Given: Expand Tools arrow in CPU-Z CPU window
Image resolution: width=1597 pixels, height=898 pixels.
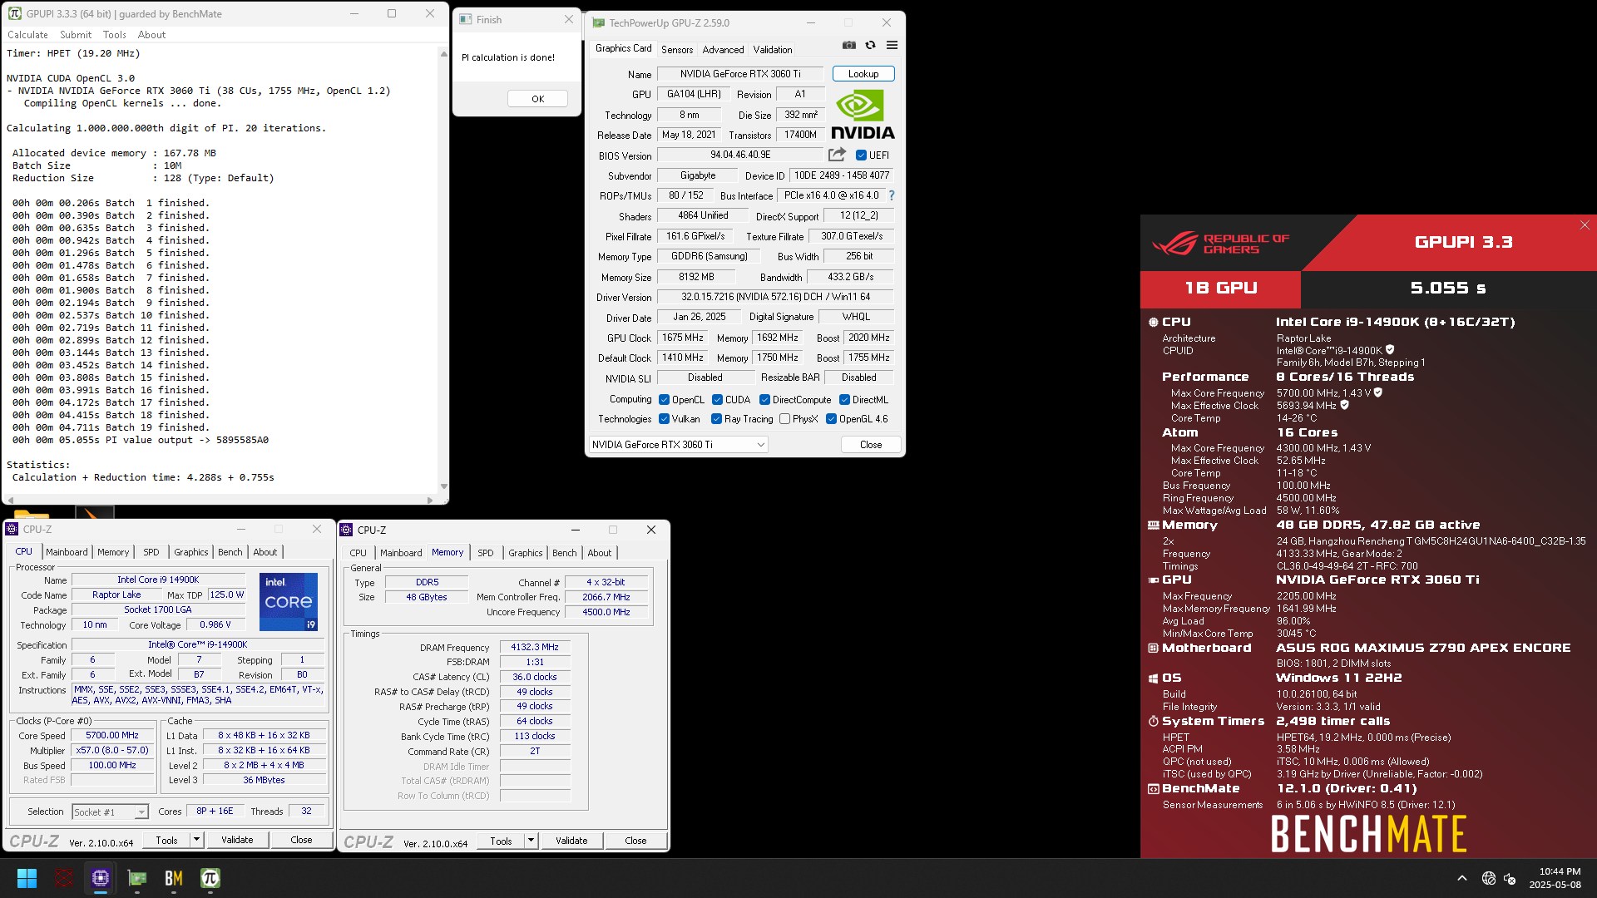Looking at the screenshot, I should click(x=197, y=841).
